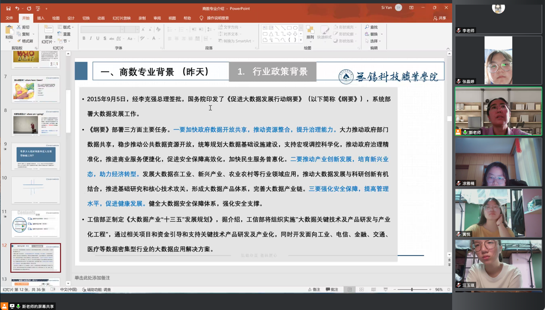The width and height of the screenshot is (545, 310).
Task: Click the Share (共享) button
Action: click(x=440, y=18)
